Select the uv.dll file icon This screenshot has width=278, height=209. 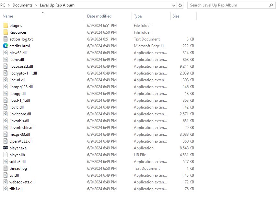click(x=6, y=175)
